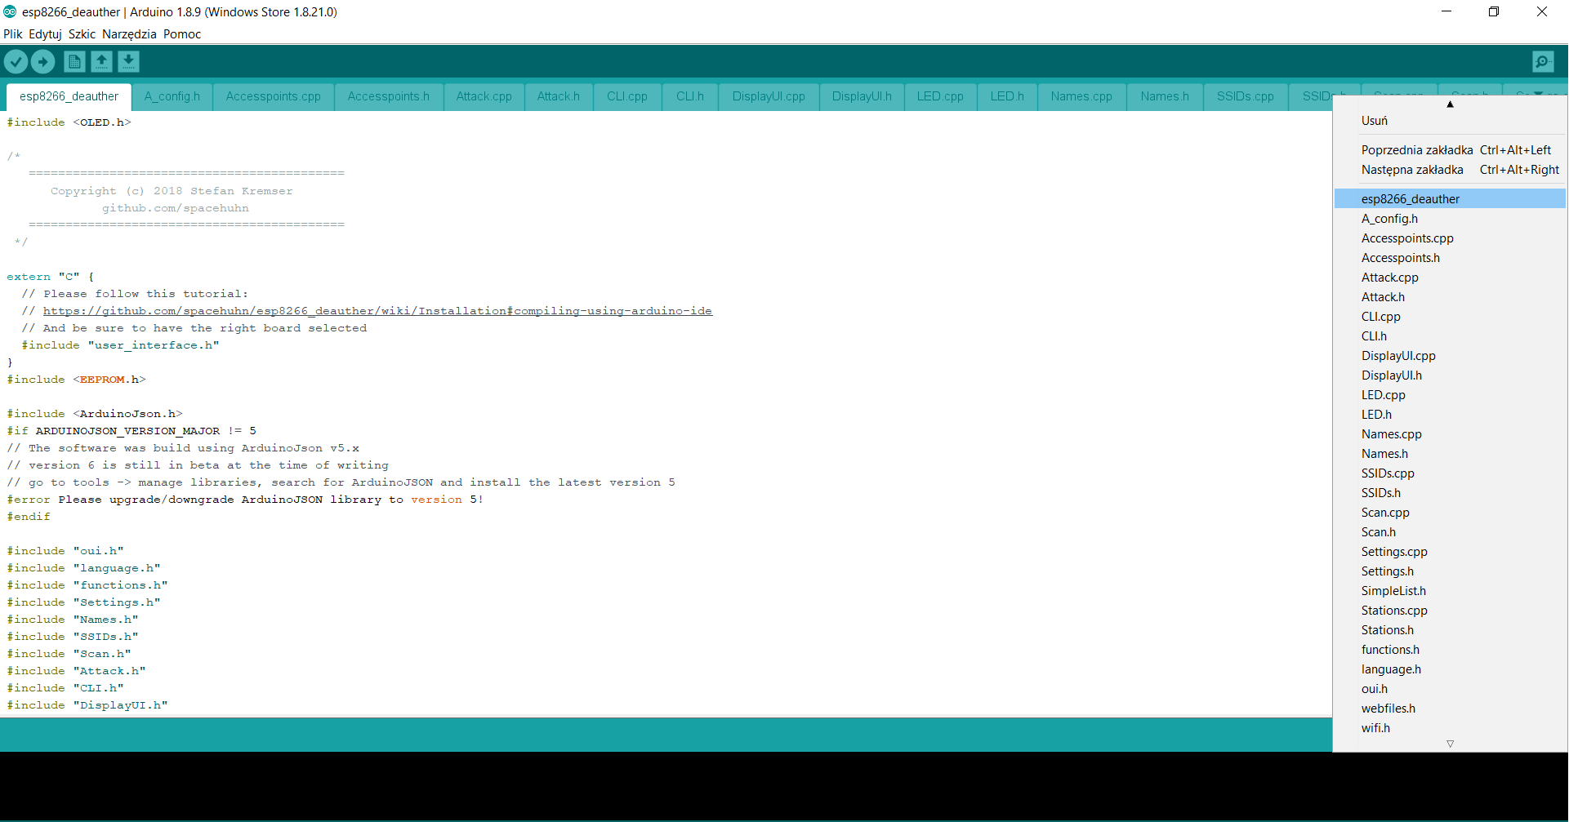
Task: Select Attack.h in the dropdown list
Action: [1450, 297]
